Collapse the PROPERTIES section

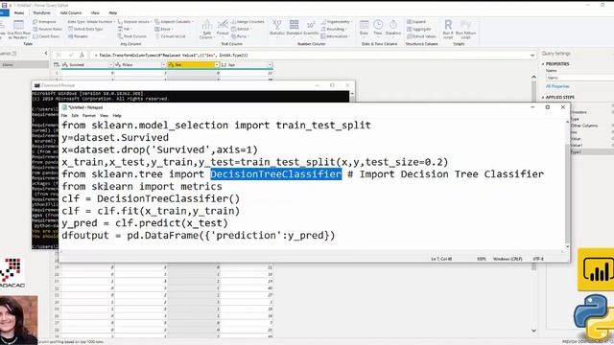click(543, 64)
